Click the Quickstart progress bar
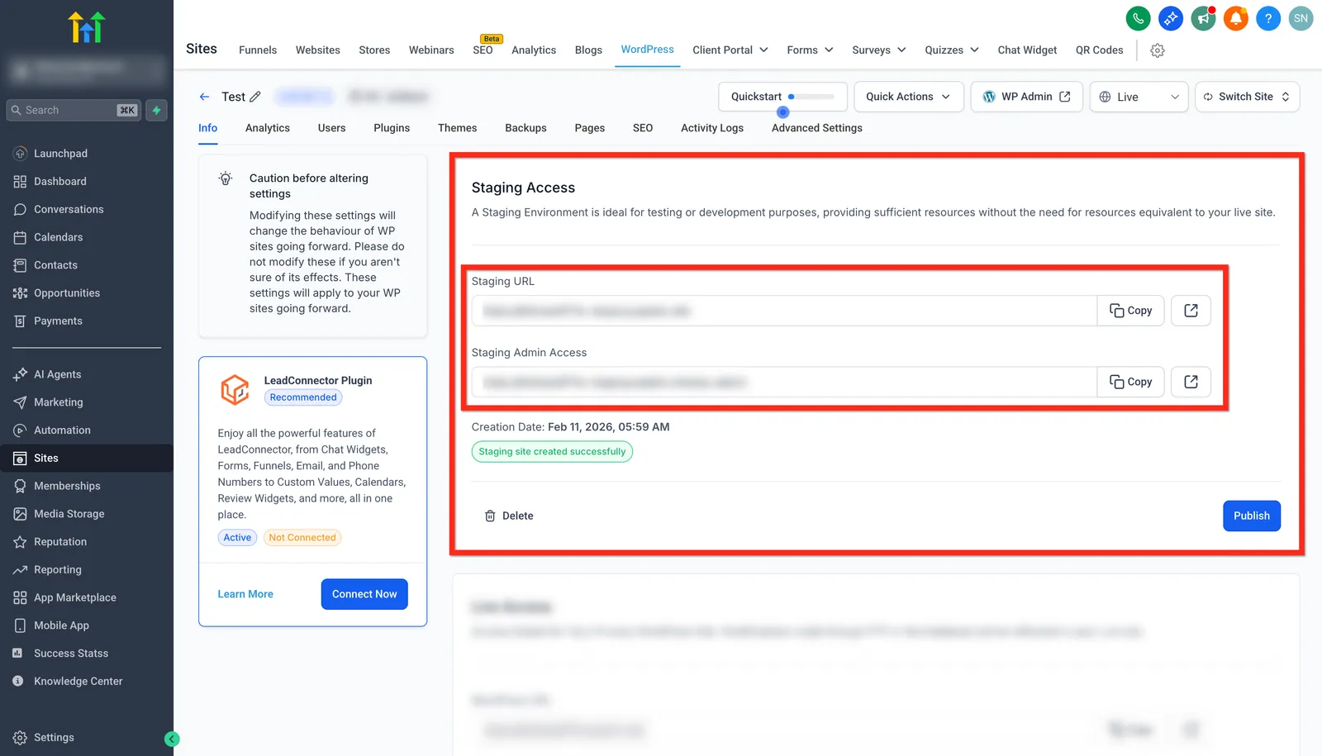The height and width of the screenshot is (756, 1322). coord(811,97)
